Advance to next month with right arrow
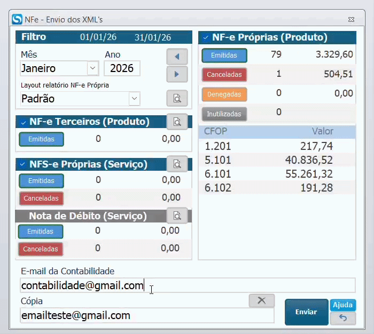374x334 pixels. (177, 74)
